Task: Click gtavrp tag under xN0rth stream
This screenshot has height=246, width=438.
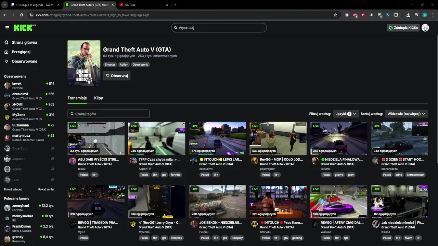Action: [339, 175]
